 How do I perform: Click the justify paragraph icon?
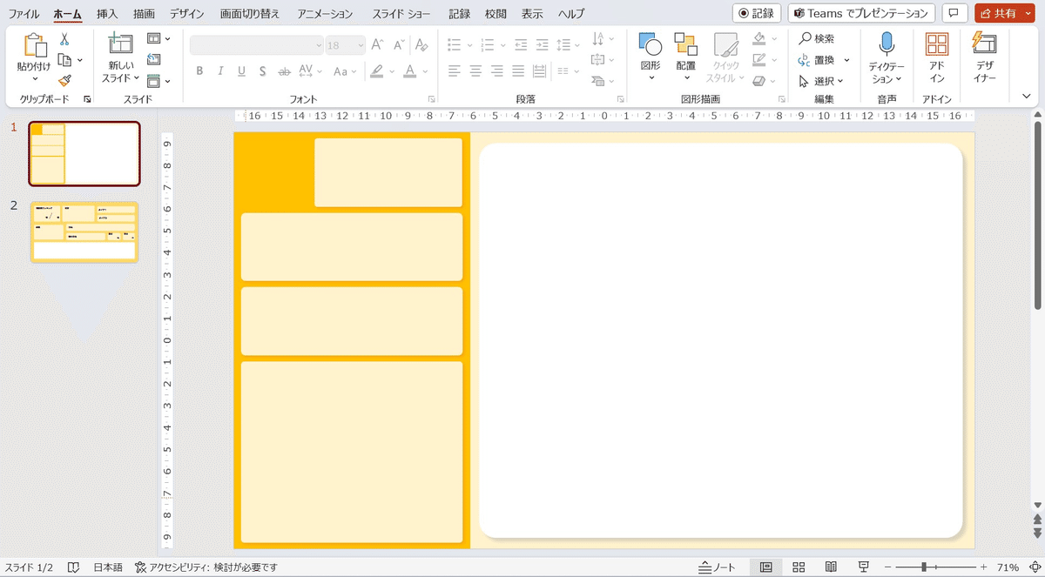coord(518,71)
